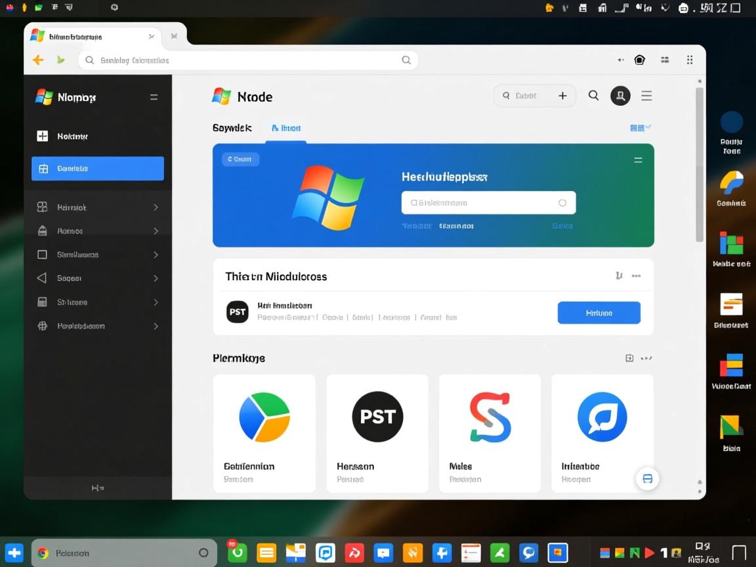This screenshot has height=567, width=756.
Task: Click the vertical scrollbar on the page's right
Action: [700, 164]
